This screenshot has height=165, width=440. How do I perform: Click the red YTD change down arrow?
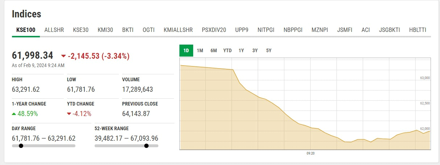69,114
